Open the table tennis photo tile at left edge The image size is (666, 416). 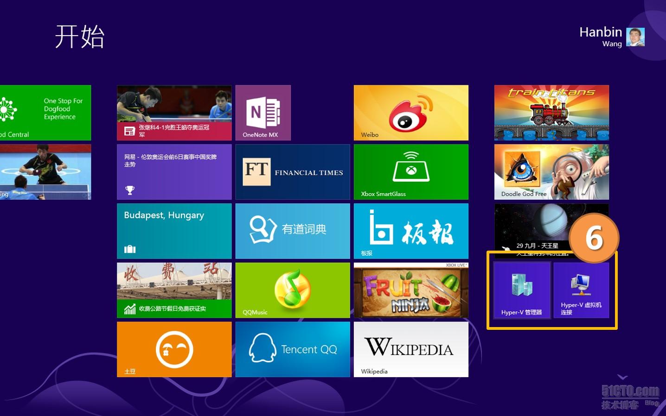tap(45, 172)
